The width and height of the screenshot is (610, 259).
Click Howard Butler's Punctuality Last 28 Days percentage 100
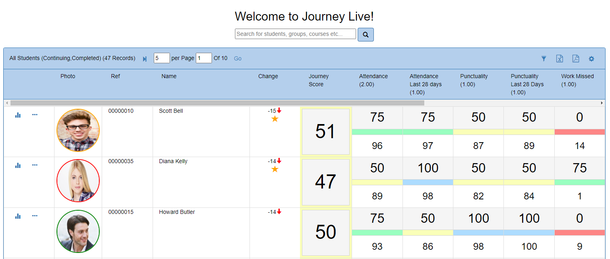(x=529, y=247)
